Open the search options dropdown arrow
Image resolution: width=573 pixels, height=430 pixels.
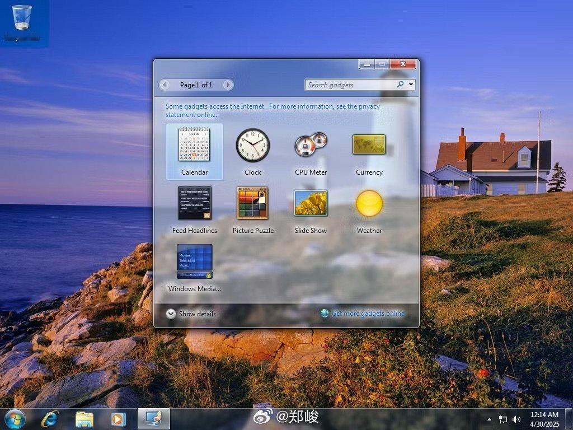[x=411, y=85]
